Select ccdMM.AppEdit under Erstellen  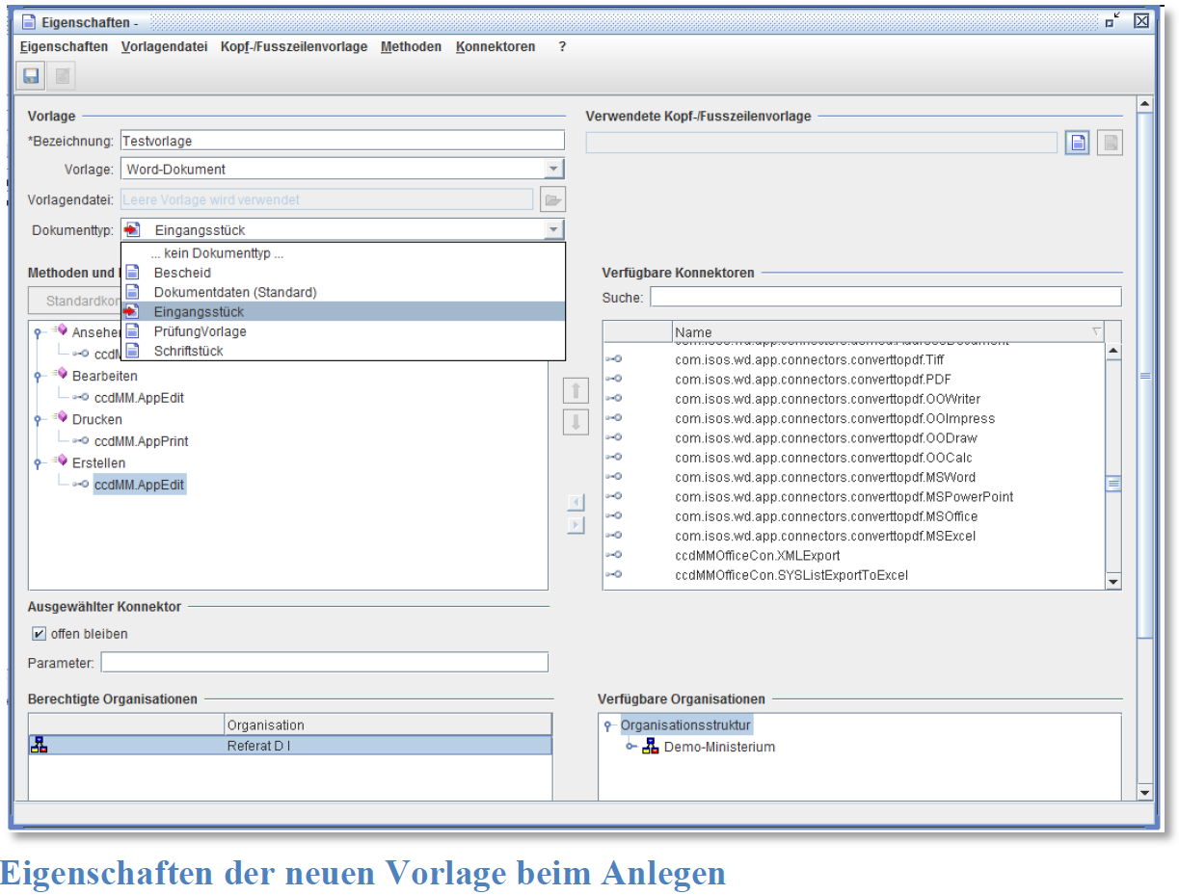pyautogui.click(x=139, y=485)
